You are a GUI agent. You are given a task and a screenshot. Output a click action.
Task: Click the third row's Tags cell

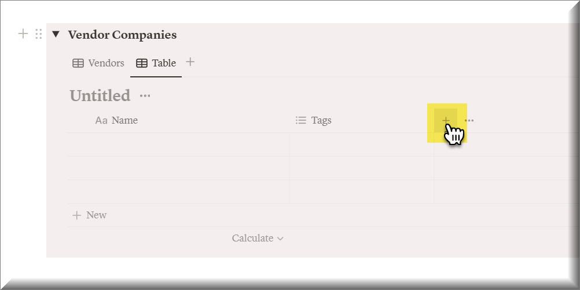click(x=361, y=192)
